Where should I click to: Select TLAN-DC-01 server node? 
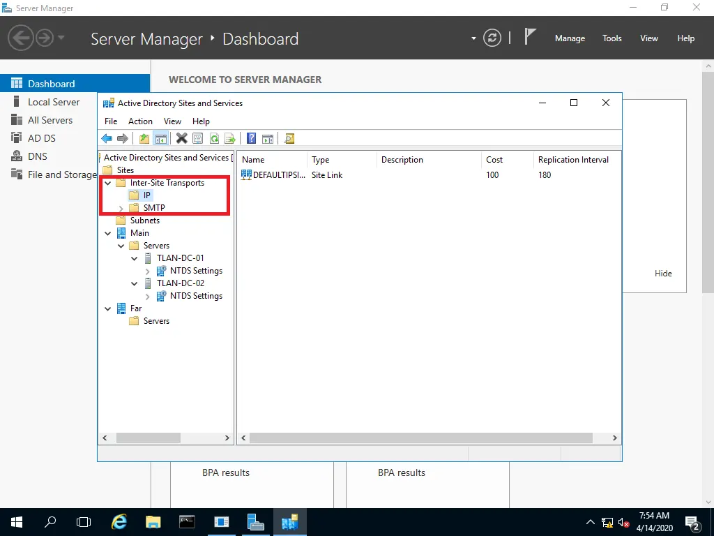181,258
